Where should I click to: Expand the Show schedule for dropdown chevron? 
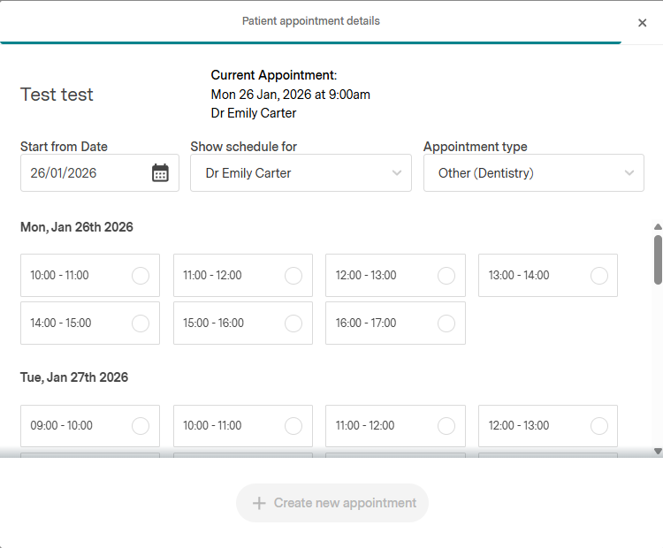tap(397, 173)
